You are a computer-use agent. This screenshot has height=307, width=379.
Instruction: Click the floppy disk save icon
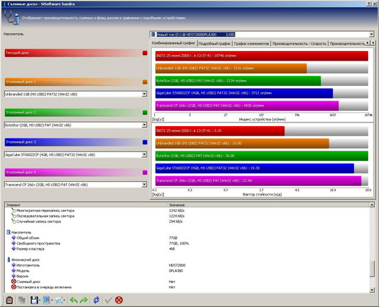tap(34, 300)
